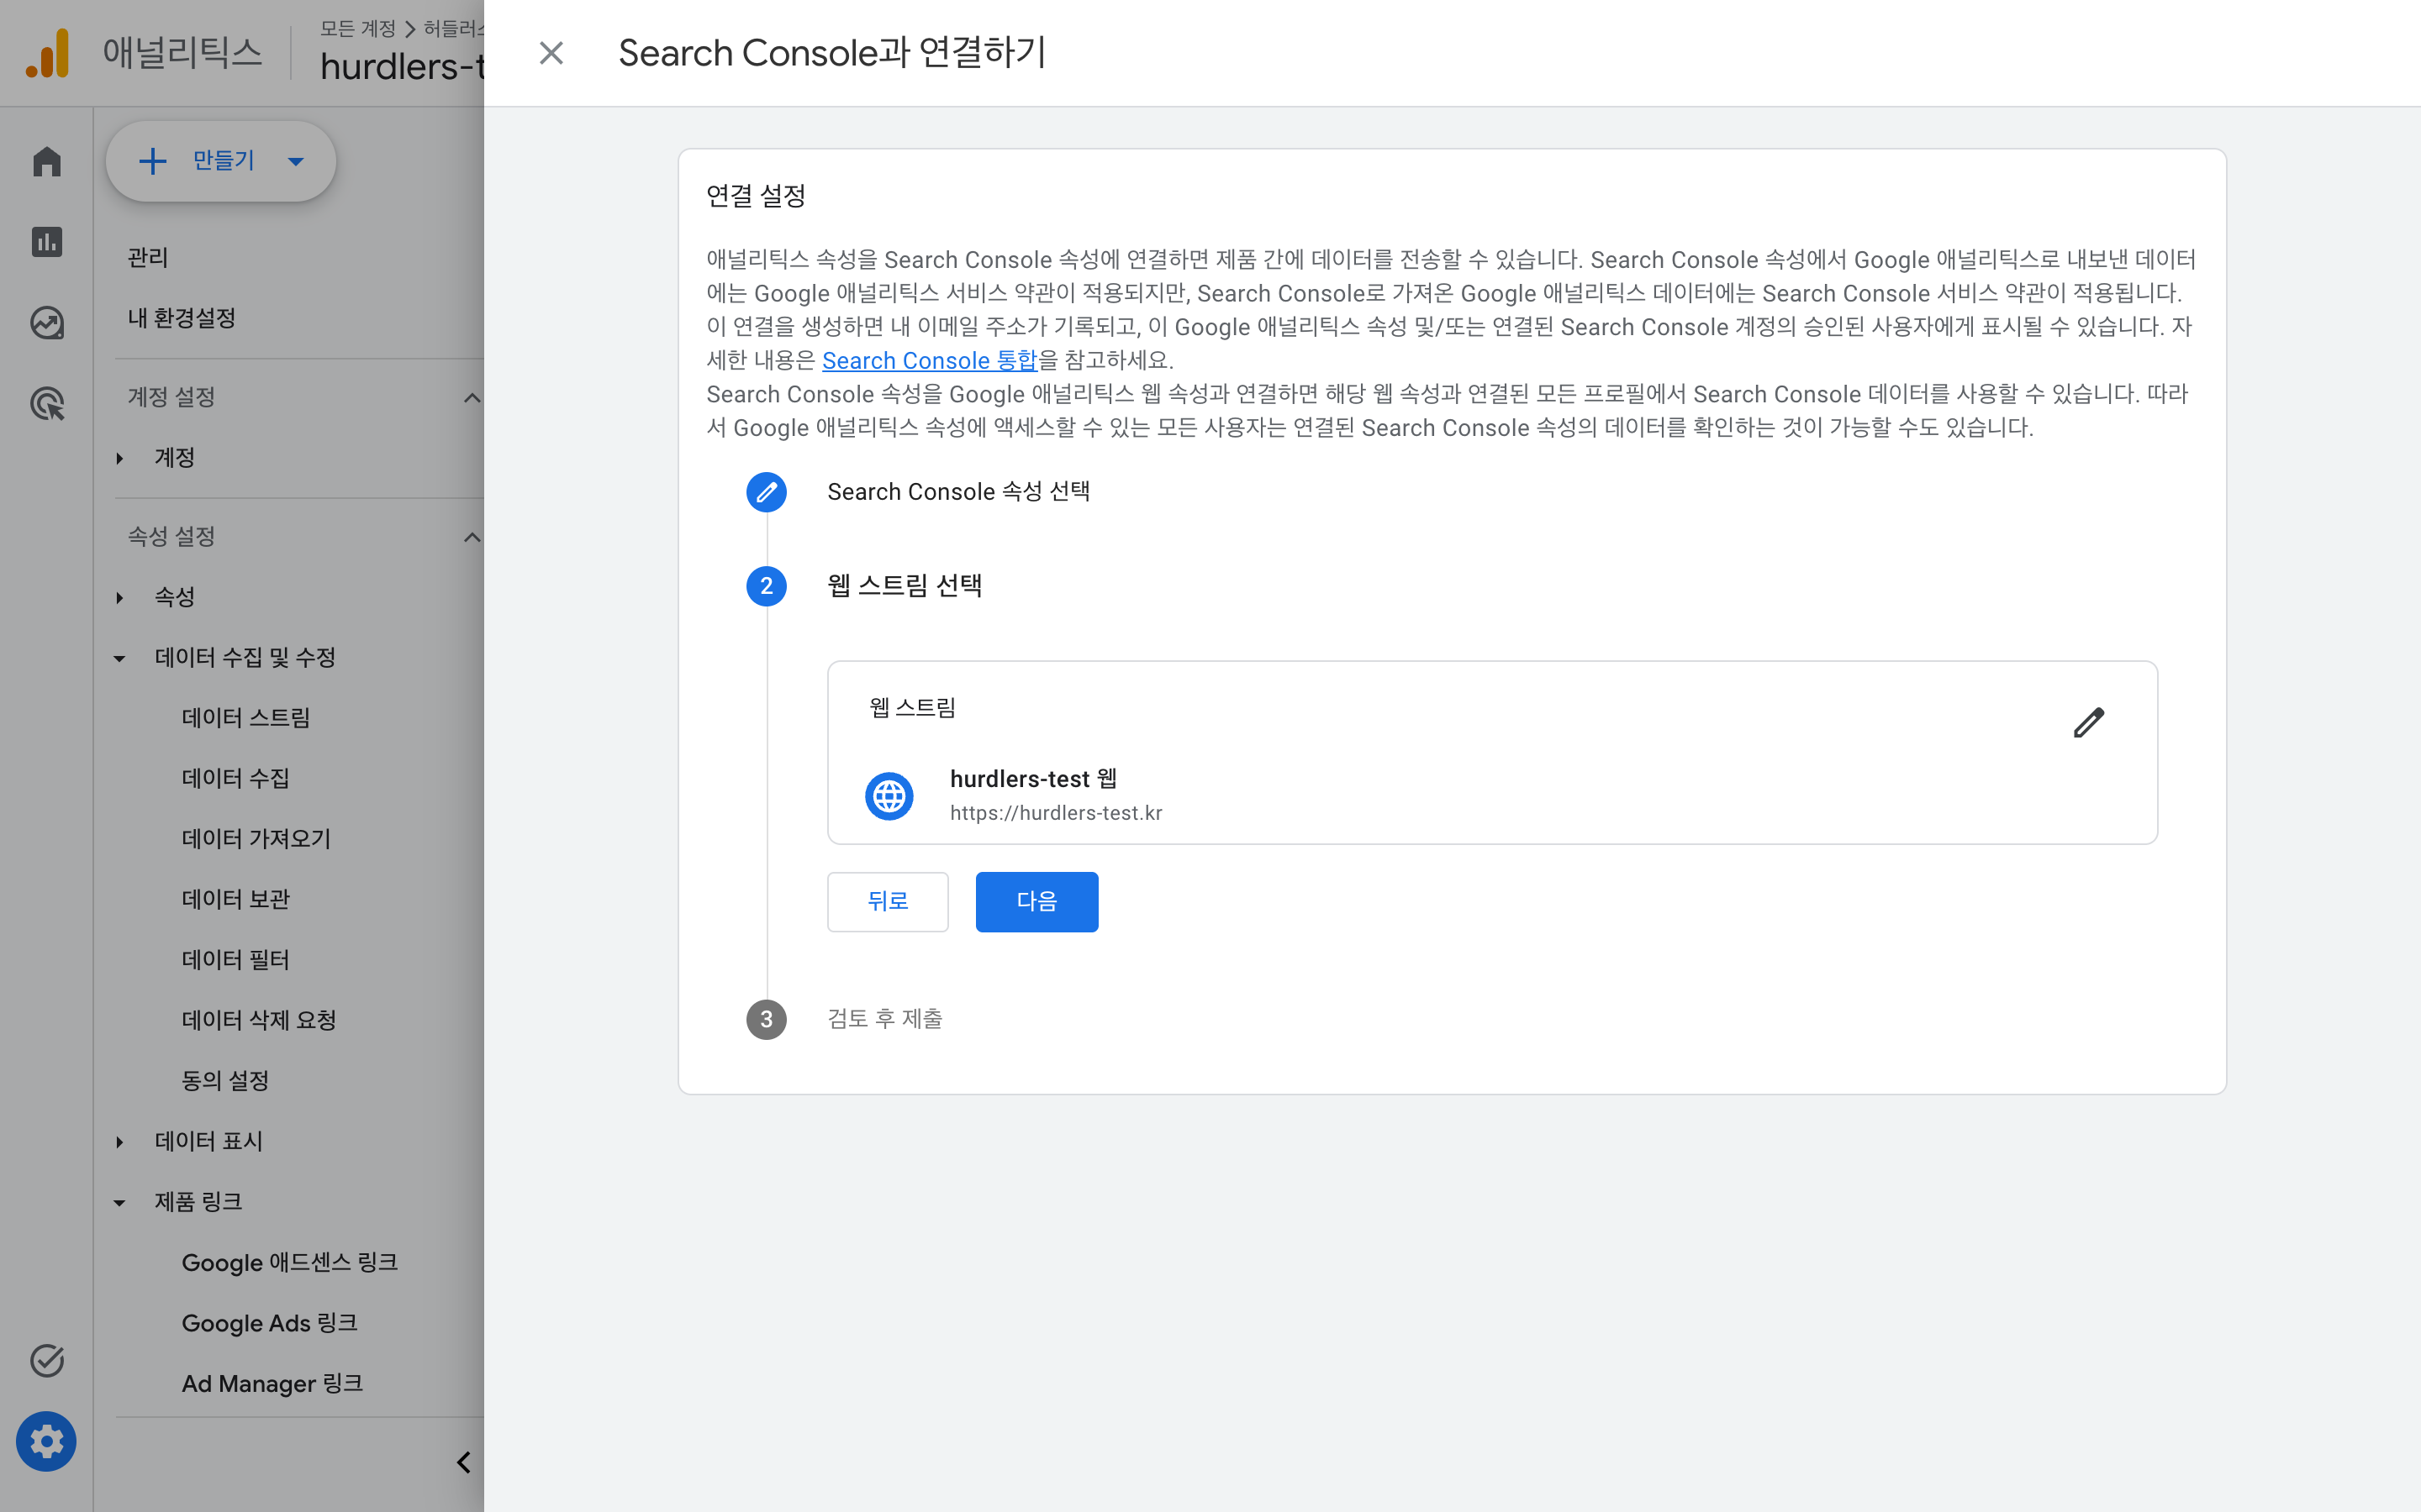Click Search Console 속성 선택 step label
2421x1512 pixels.
tap(958, 492)
